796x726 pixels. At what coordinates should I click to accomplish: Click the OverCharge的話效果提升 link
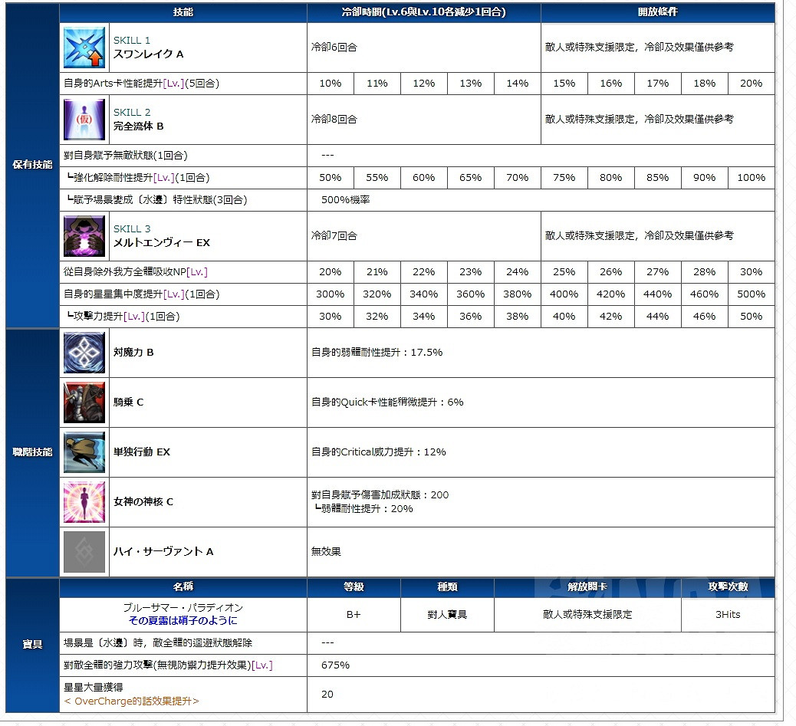129,699
